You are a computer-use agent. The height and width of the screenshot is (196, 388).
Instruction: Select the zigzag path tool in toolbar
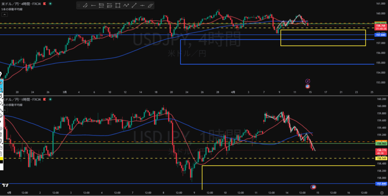pos(126,6)
